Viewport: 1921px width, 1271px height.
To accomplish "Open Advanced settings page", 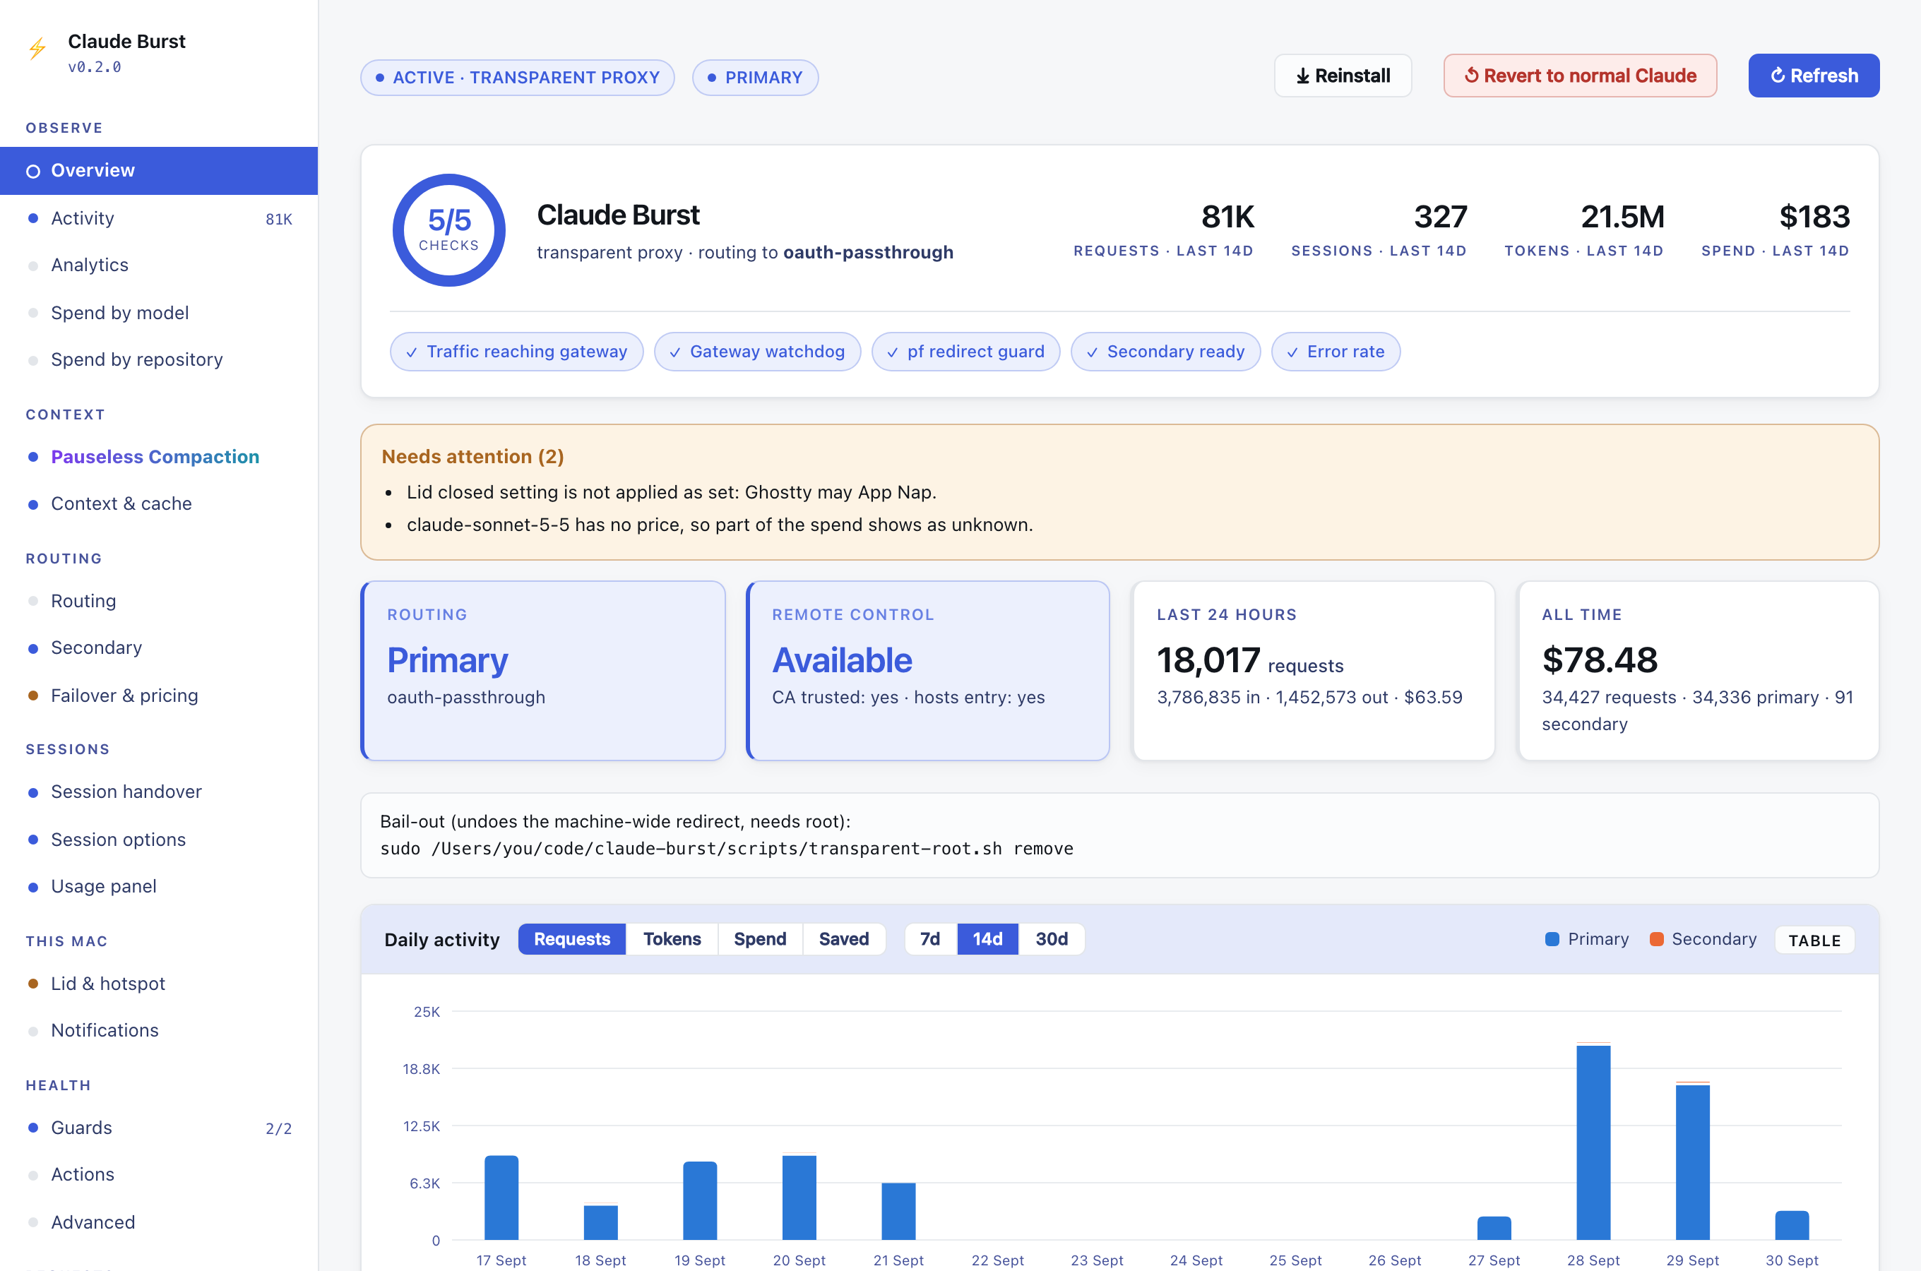I will click(x=159, y=1222).
